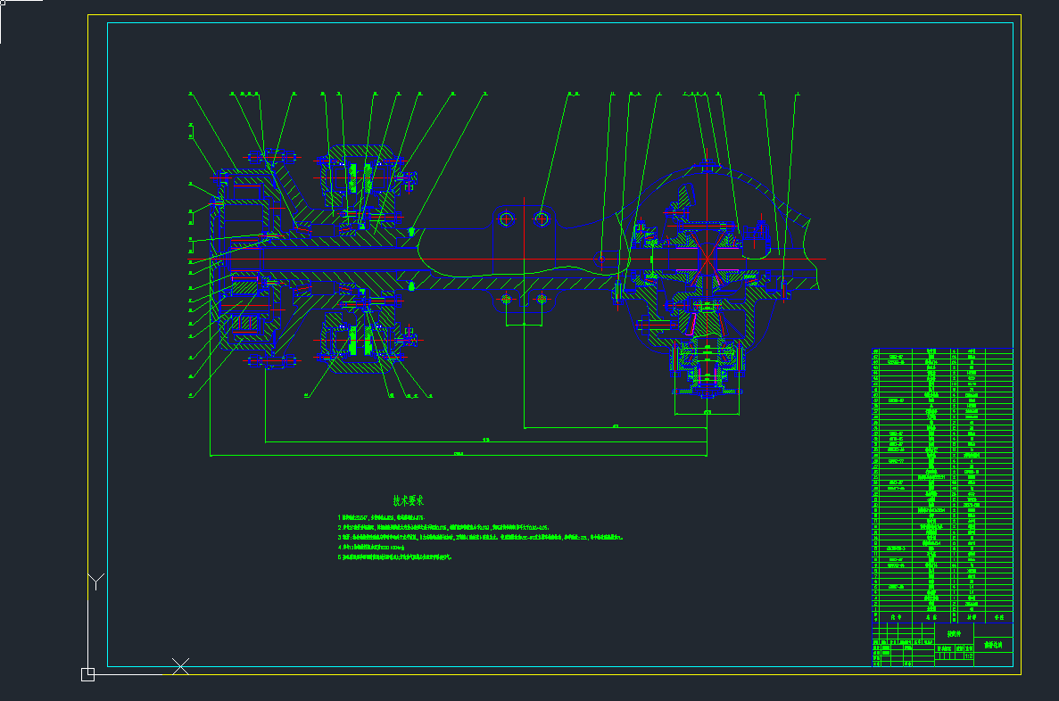The width and height of the screenshot is (1059, 701).
Task: Click the UCS Y-axis label
Action: click(96, 582)
